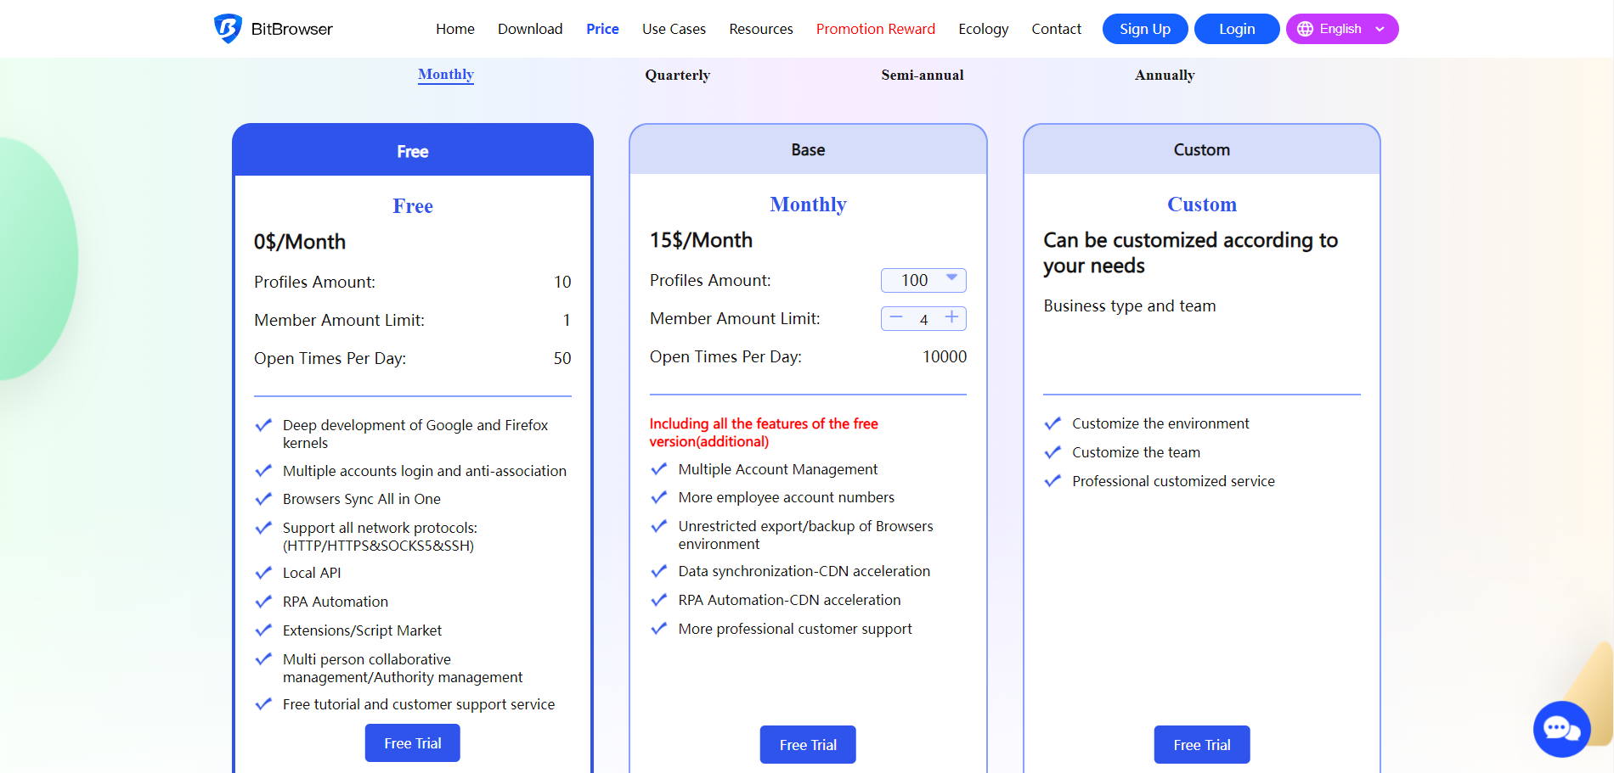The image size is (1614, 773).
Task: Click the member amount value 4 field
Action: (x=924, y=319)
